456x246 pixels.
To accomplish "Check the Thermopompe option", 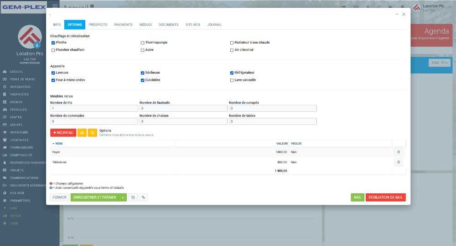I will (143, 43).
